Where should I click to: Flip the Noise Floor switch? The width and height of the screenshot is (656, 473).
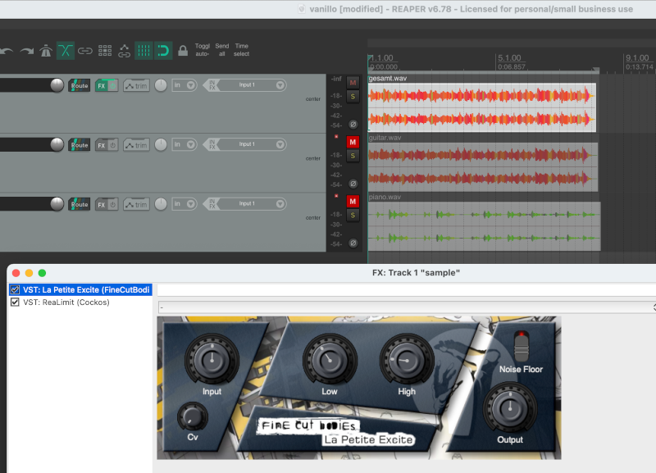pos(522,345)
